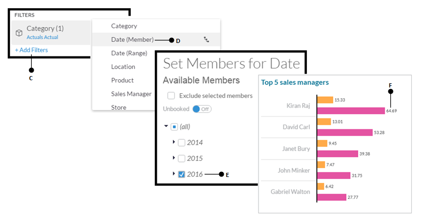This screenshot has height=222, width=421.
Task: Click Kiran Raj's pink 64.69 bar
Action: 351,111
